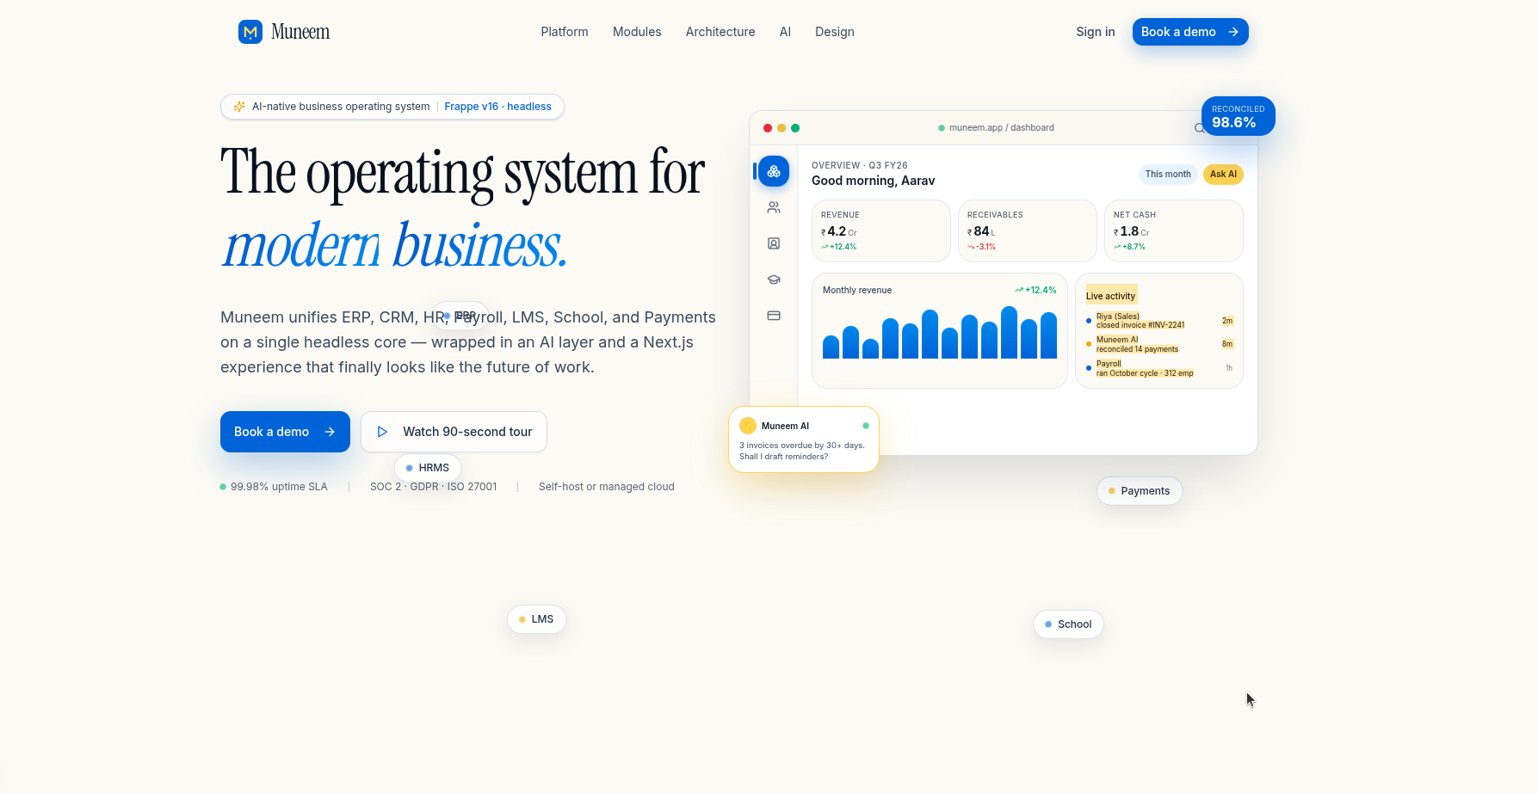1538x793 pixels.
Task: Select the payments card sidebar icon
Action: click(774, 316)
